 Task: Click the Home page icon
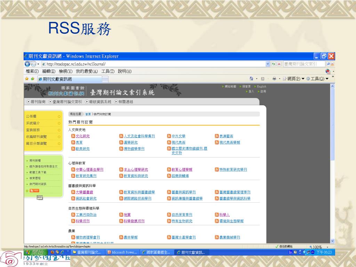coord(251,79)
